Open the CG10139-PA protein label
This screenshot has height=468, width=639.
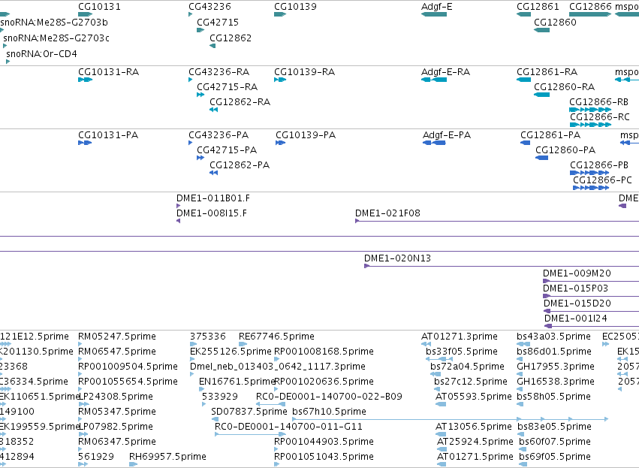click(306, 135)
